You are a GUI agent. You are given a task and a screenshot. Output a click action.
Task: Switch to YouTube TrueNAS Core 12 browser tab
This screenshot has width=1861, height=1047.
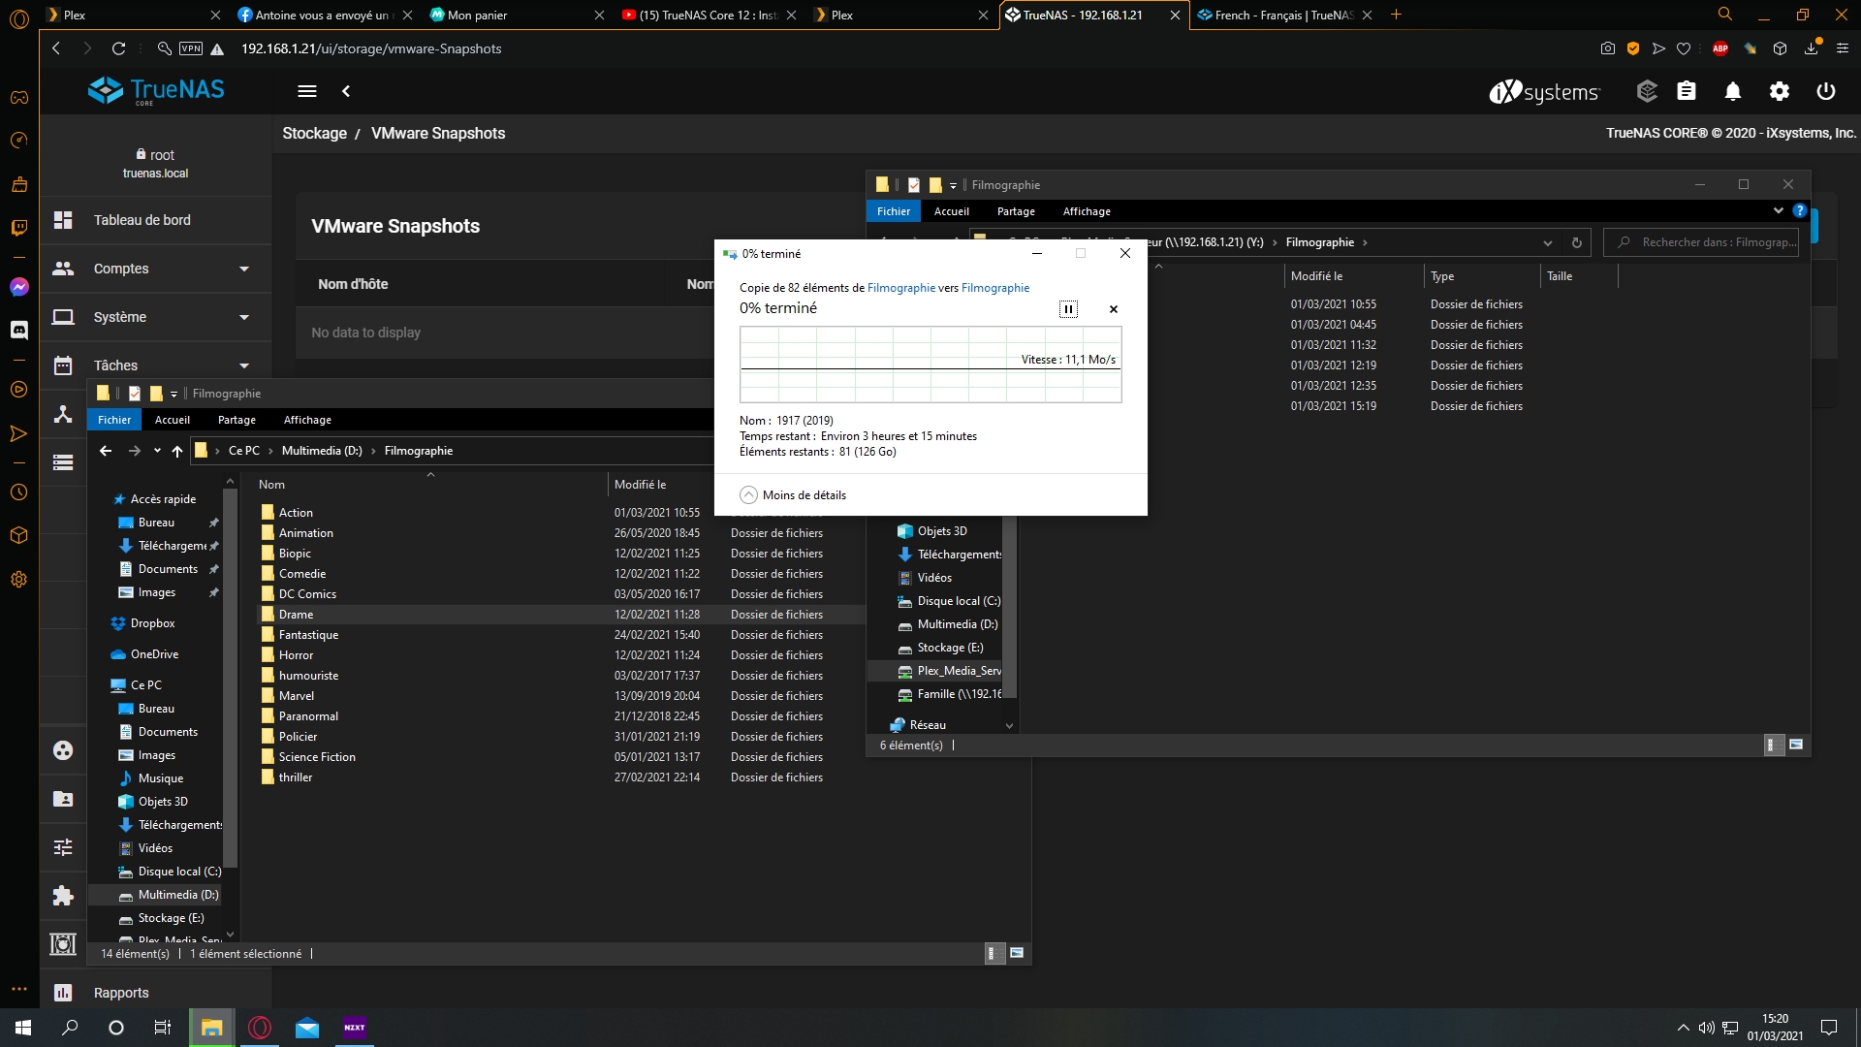click(708, 15)
